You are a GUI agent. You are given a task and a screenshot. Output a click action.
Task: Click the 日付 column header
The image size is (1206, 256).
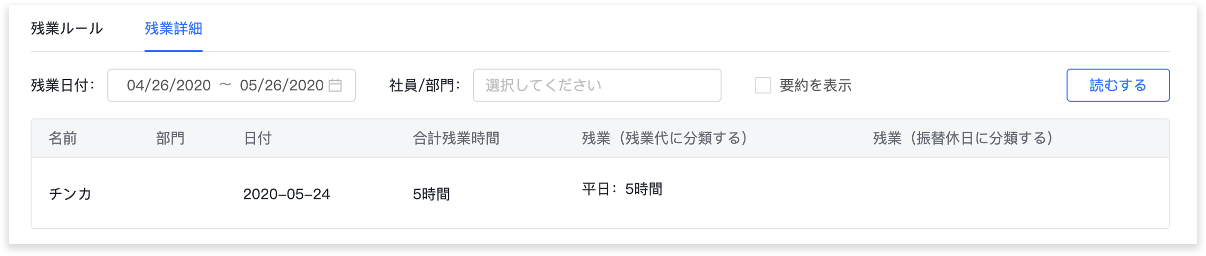[x=257, y=138]
